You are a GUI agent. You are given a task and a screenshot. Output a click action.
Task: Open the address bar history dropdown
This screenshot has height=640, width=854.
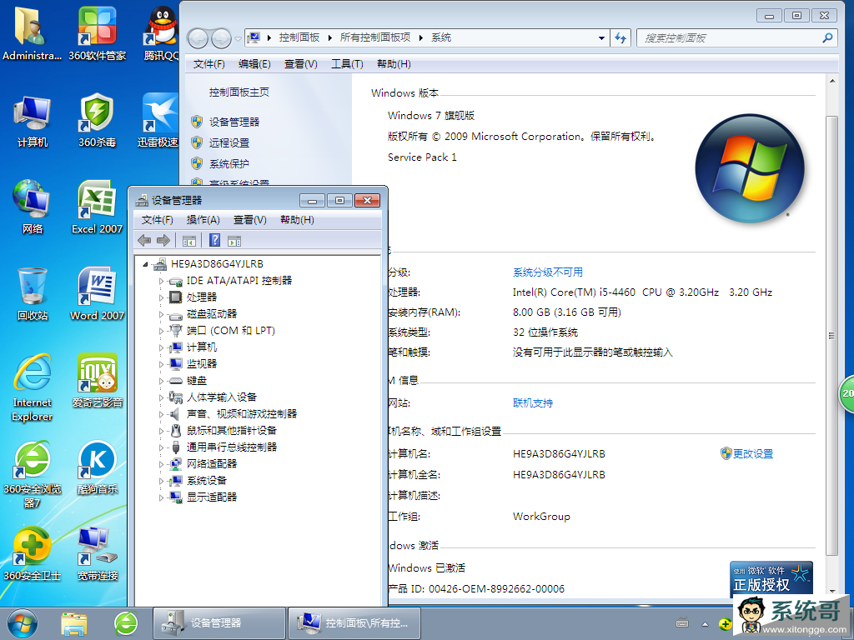(x=601, y=38)
